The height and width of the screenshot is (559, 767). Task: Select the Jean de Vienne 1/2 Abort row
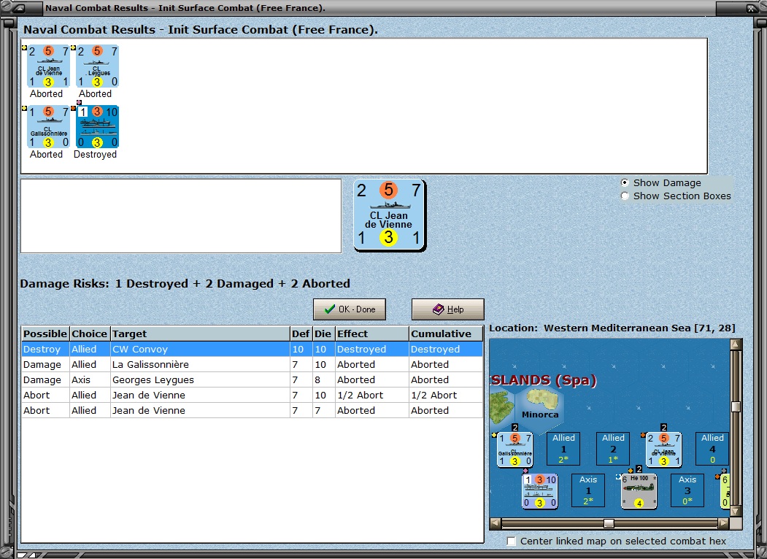[x=252, y=395]
